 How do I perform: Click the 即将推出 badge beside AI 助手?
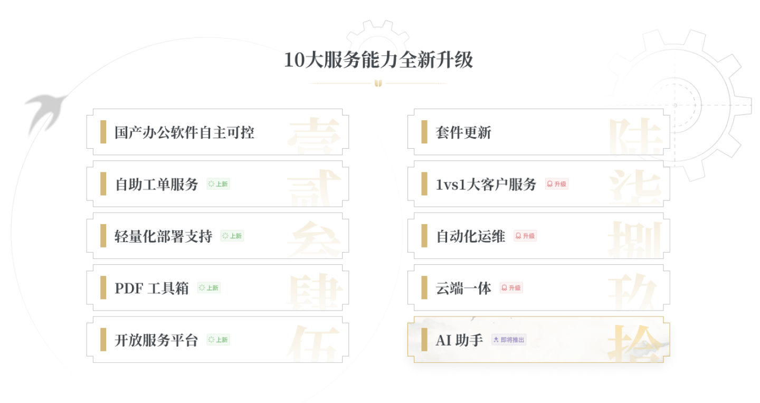[509, 340]
